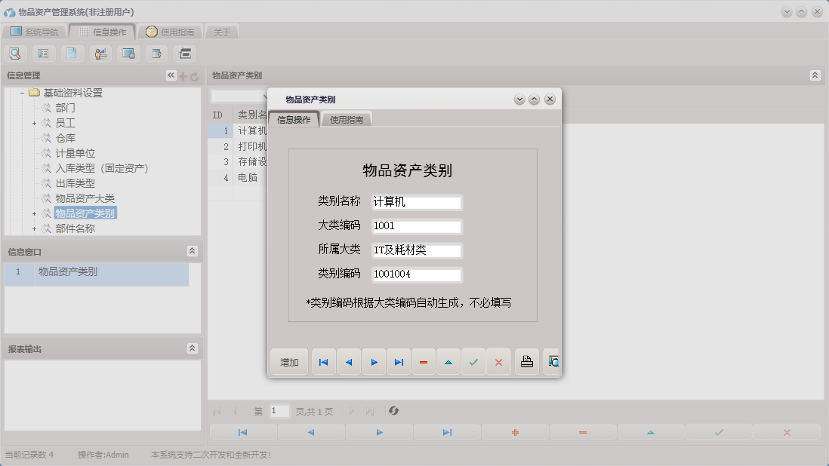Click the report list icon on the top toolbar
The height and width of the screenshot is (466, 829).
[x=43, y=53]
